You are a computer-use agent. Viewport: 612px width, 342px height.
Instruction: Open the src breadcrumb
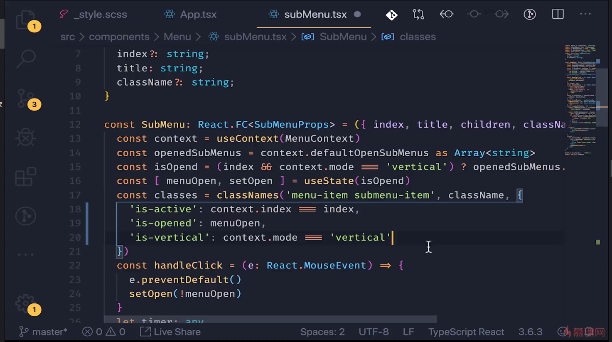pyautogui.click(x=68, y=37)
